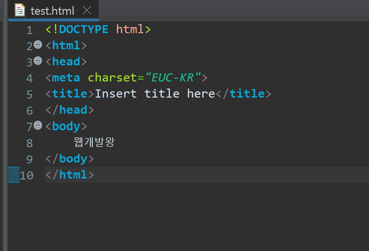The width and height of the screenshot is (369, 251).
Task: Close the test.html tab
Action: (x=87, y=10)
